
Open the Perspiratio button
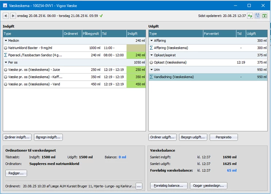(x=224, y=137)
